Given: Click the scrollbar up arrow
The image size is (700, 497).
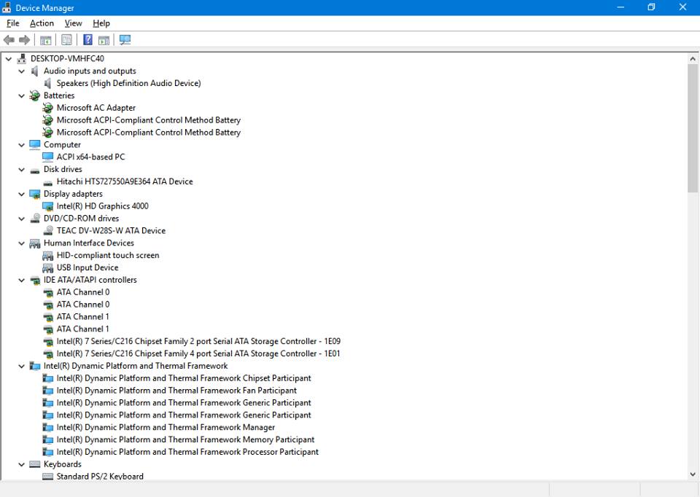Looking at the screenshot, I should pos(693,58).
